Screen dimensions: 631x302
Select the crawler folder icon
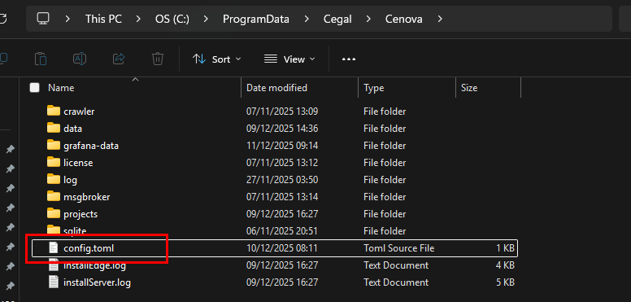tap(54, 111)
